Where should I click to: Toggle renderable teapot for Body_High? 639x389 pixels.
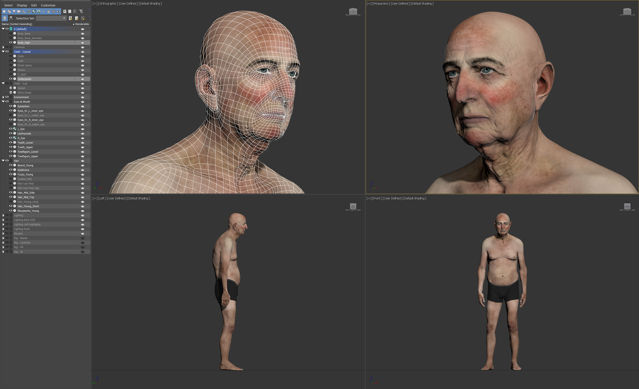click(x=83, y=43)
